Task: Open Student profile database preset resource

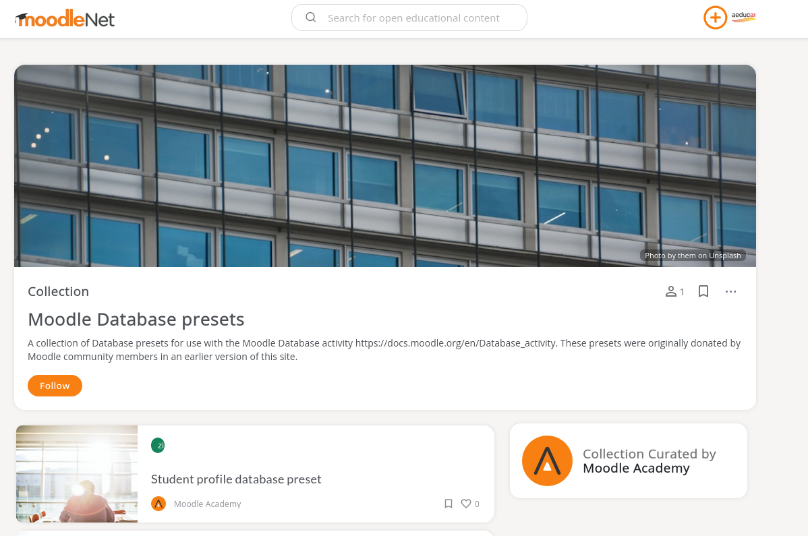Action: (x=236, y=479)
